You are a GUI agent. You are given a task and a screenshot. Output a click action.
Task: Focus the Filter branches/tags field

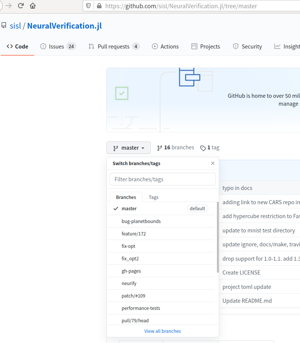[163, 179]
